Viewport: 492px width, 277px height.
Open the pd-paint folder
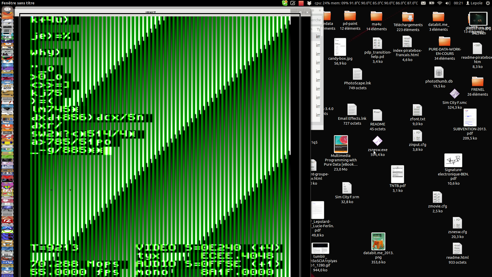[x=350, y=16]
